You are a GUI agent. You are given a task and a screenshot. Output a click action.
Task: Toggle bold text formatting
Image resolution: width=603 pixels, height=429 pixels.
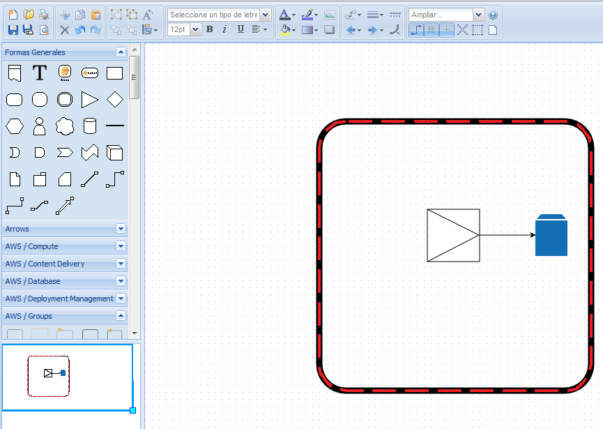[x=210, y=29]
